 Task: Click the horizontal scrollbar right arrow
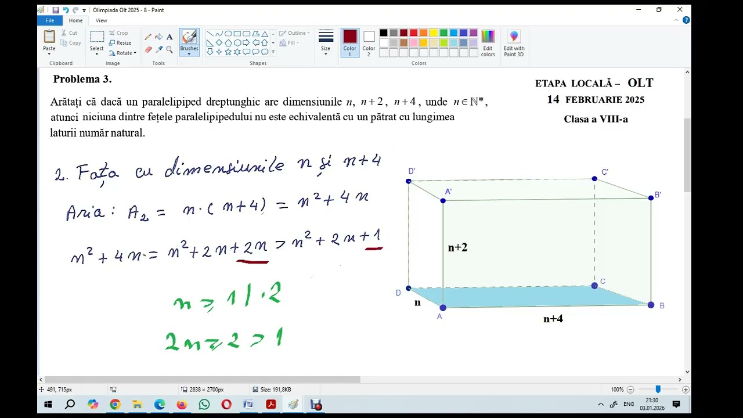[x=680, y=380]
